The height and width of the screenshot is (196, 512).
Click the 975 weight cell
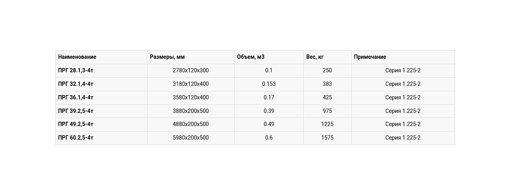pyautogui.click(x=327, y=111)
